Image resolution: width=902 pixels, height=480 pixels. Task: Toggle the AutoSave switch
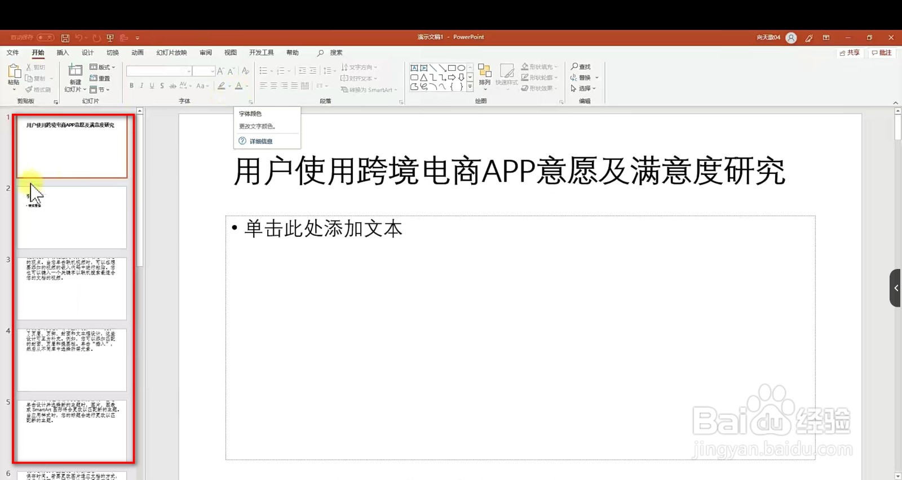tap(46, 38)
